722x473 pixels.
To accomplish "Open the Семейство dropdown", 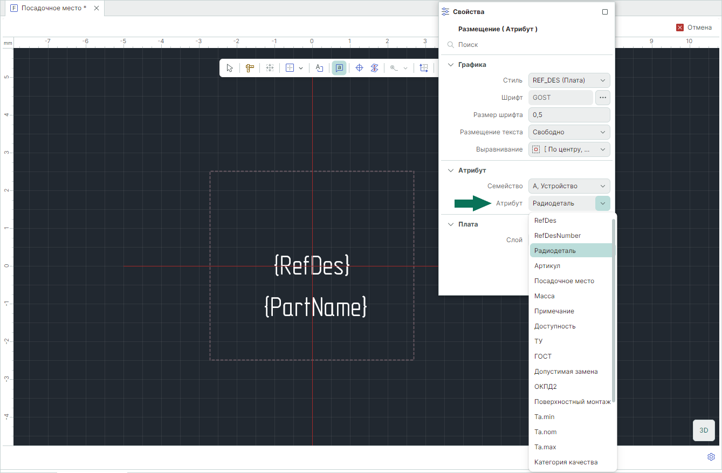I will point(569,186).
